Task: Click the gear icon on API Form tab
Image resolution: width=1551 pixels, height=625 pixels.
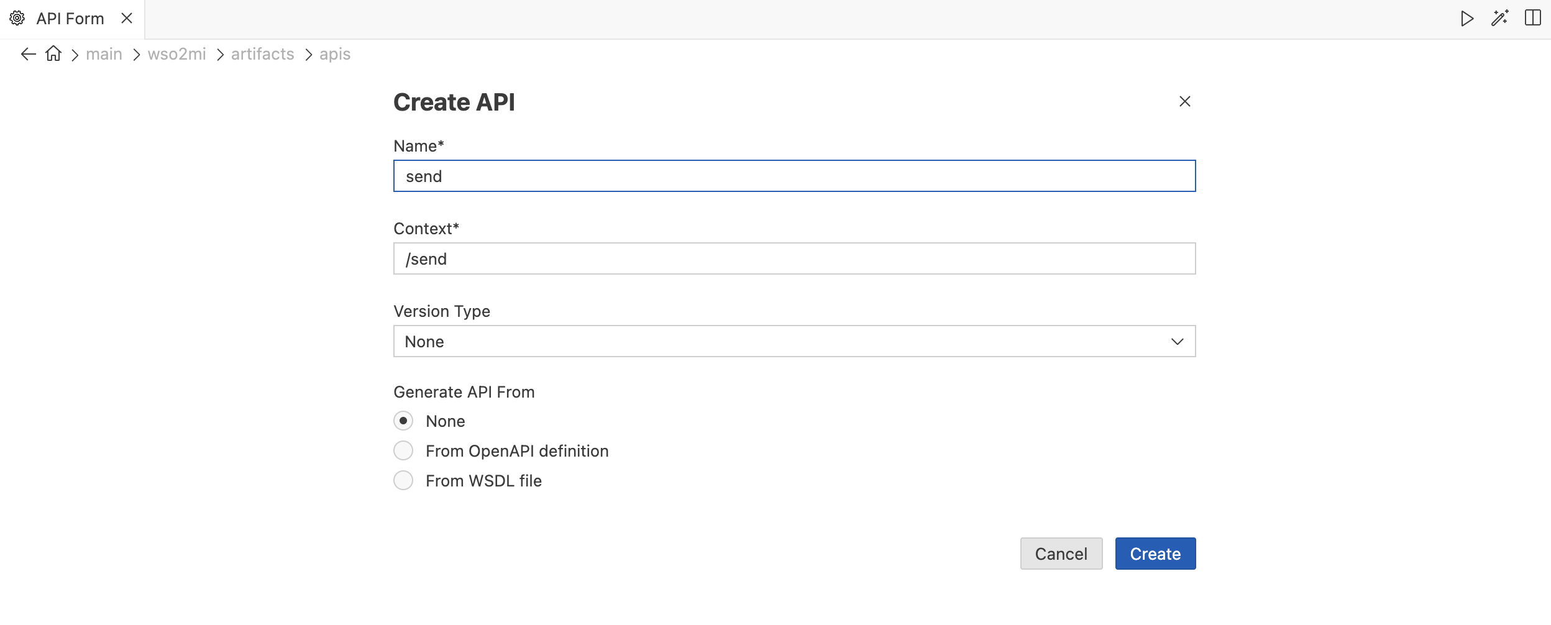Action: pos(17,19)
